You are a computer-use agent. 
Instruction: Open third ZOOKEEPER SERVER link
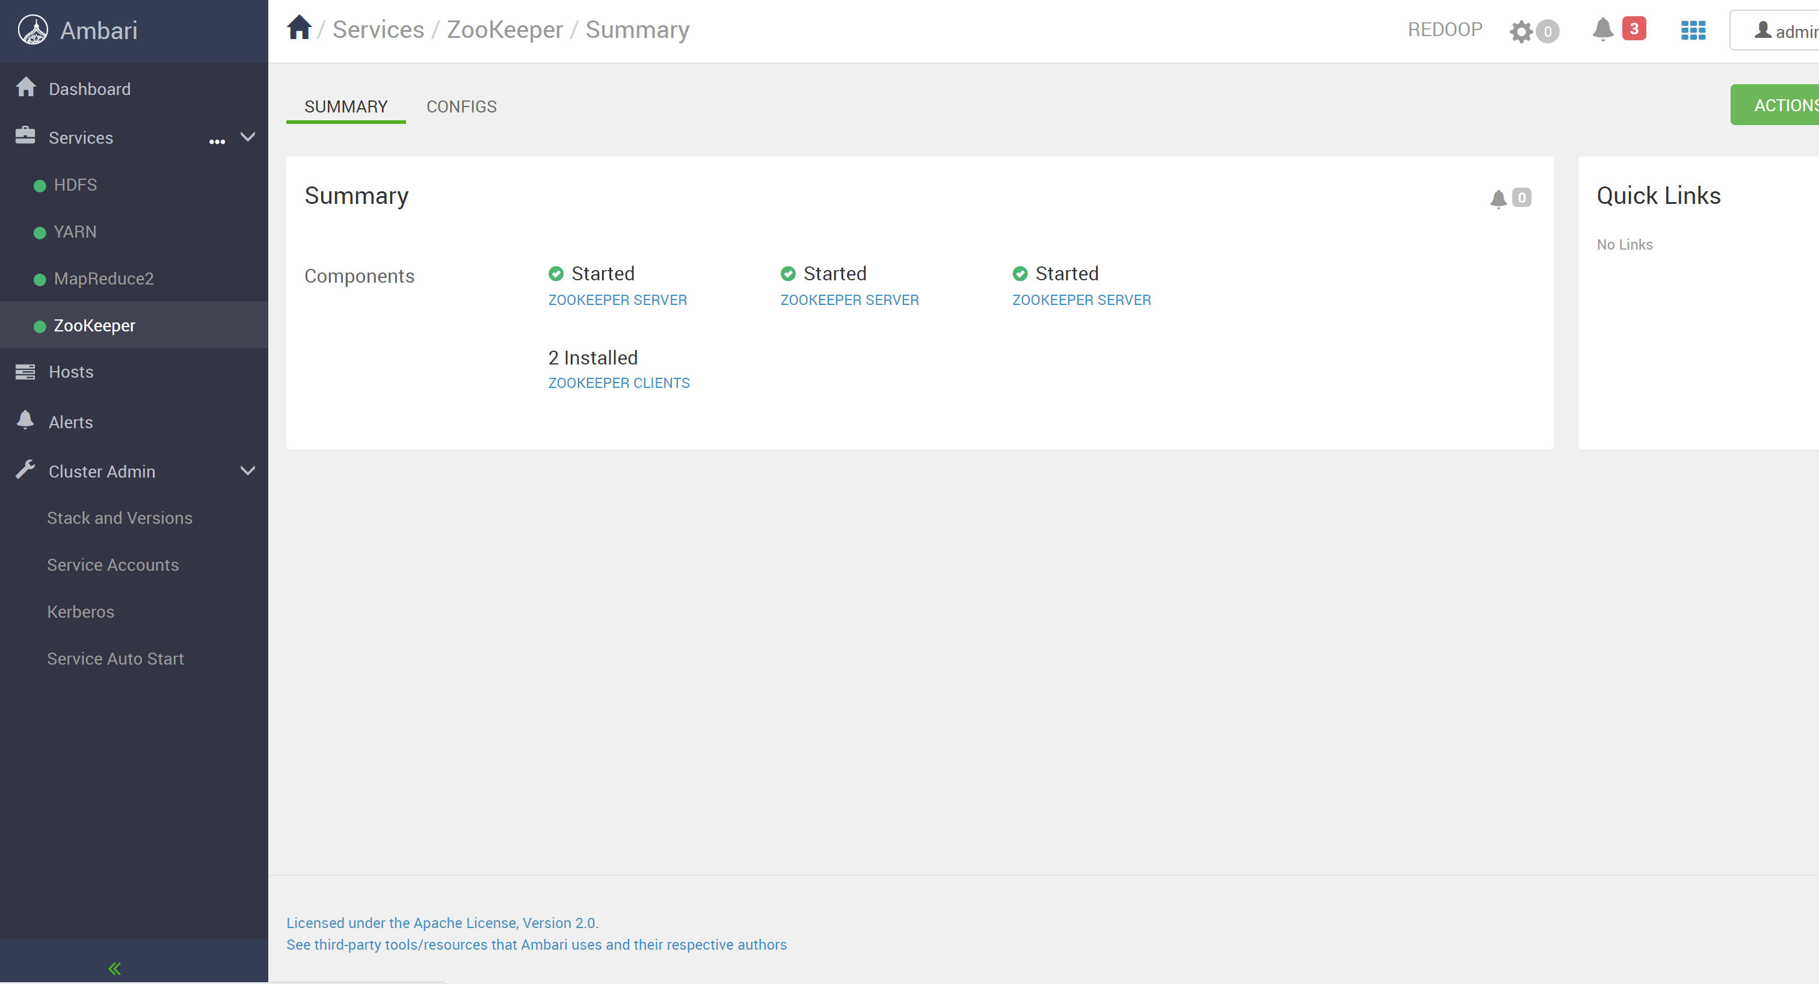tap(1081, 300)
